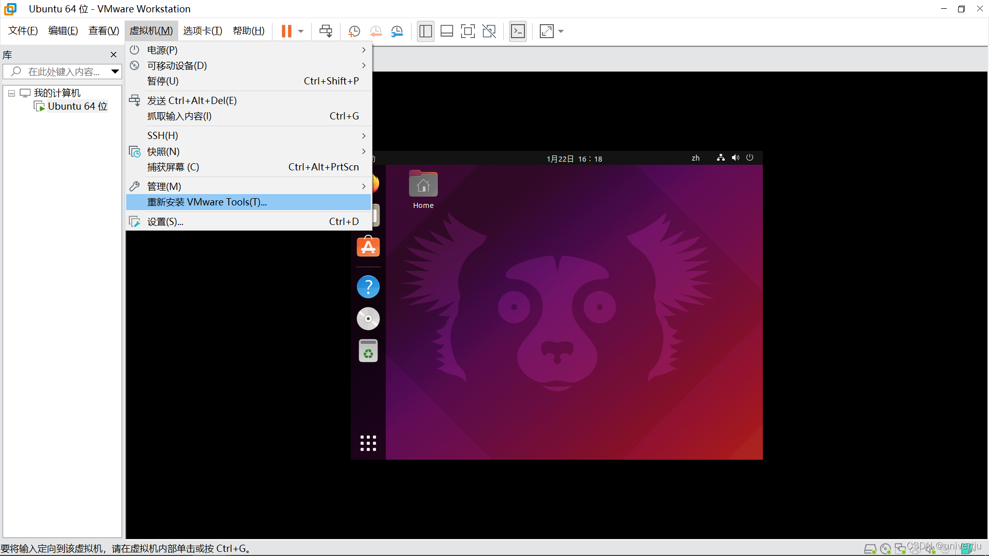Open the 编辑(E) menu
This screenshot has height=556, width=989.
(x=63, y=31)
